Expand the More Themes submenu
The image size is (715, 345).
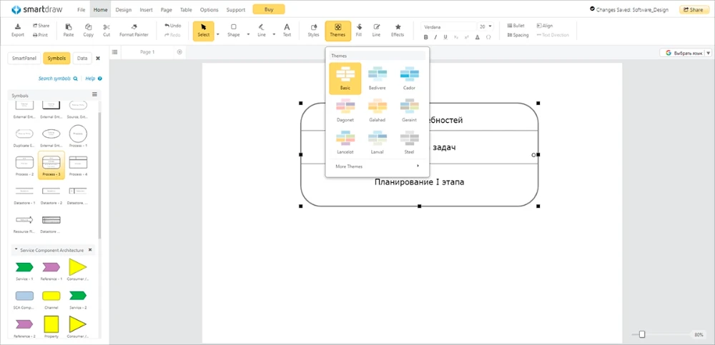click(377, 166)
